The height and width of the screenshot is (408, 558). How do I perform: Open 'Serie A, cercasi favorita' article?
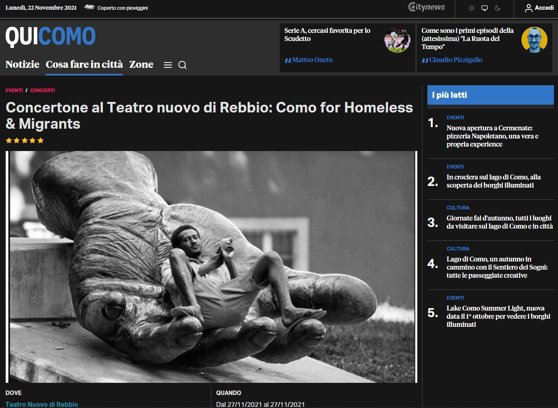click(327, 35)
